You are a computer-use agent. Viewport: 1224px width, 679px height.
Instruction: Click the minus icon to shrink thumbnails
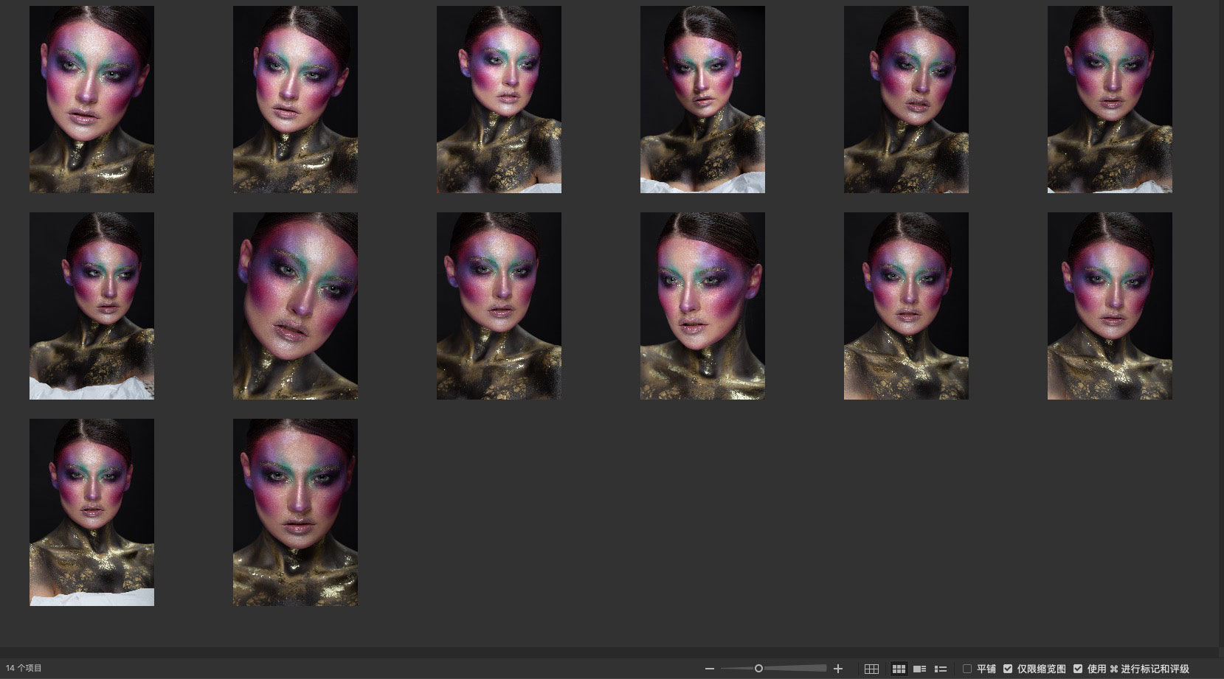tap(709, 669)
